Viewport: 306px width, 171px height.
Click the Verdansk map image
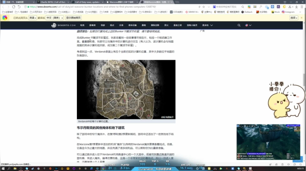126,90
